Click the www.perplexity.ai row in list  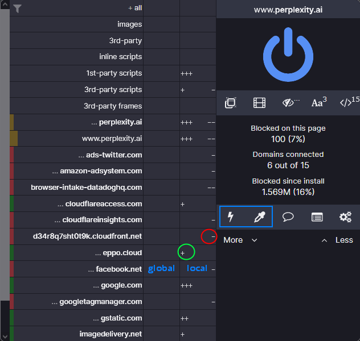pyautogui.click(x=76, y=139)
